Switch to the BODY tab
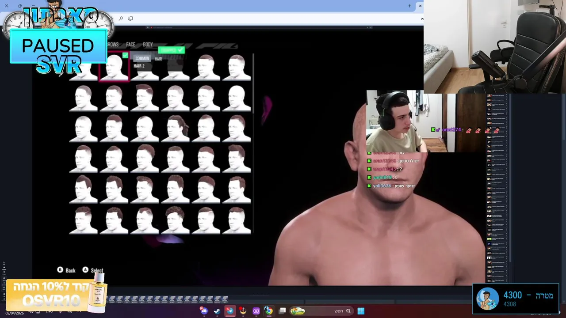 148,45
